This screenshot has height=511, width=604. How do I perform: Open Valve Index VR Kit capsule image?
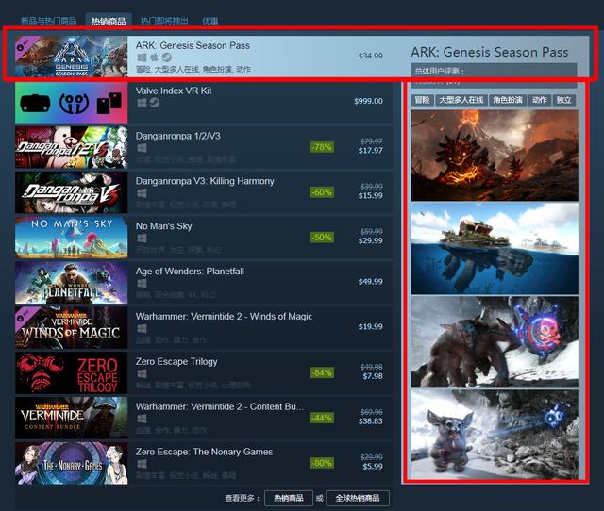pyautogui.click(x=72, y=103)
